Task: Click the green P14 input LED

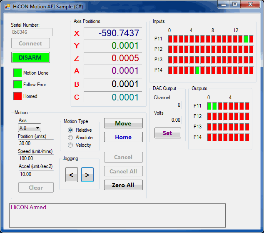Action: click(x=197, y=70)
